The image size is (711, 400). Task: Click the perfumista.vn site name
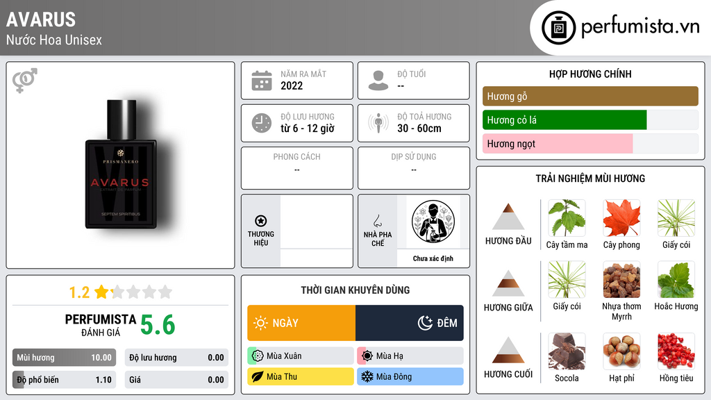640,27
